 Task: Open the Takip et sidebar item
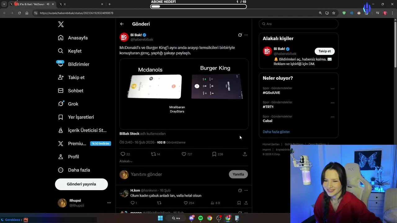point(71,77)
